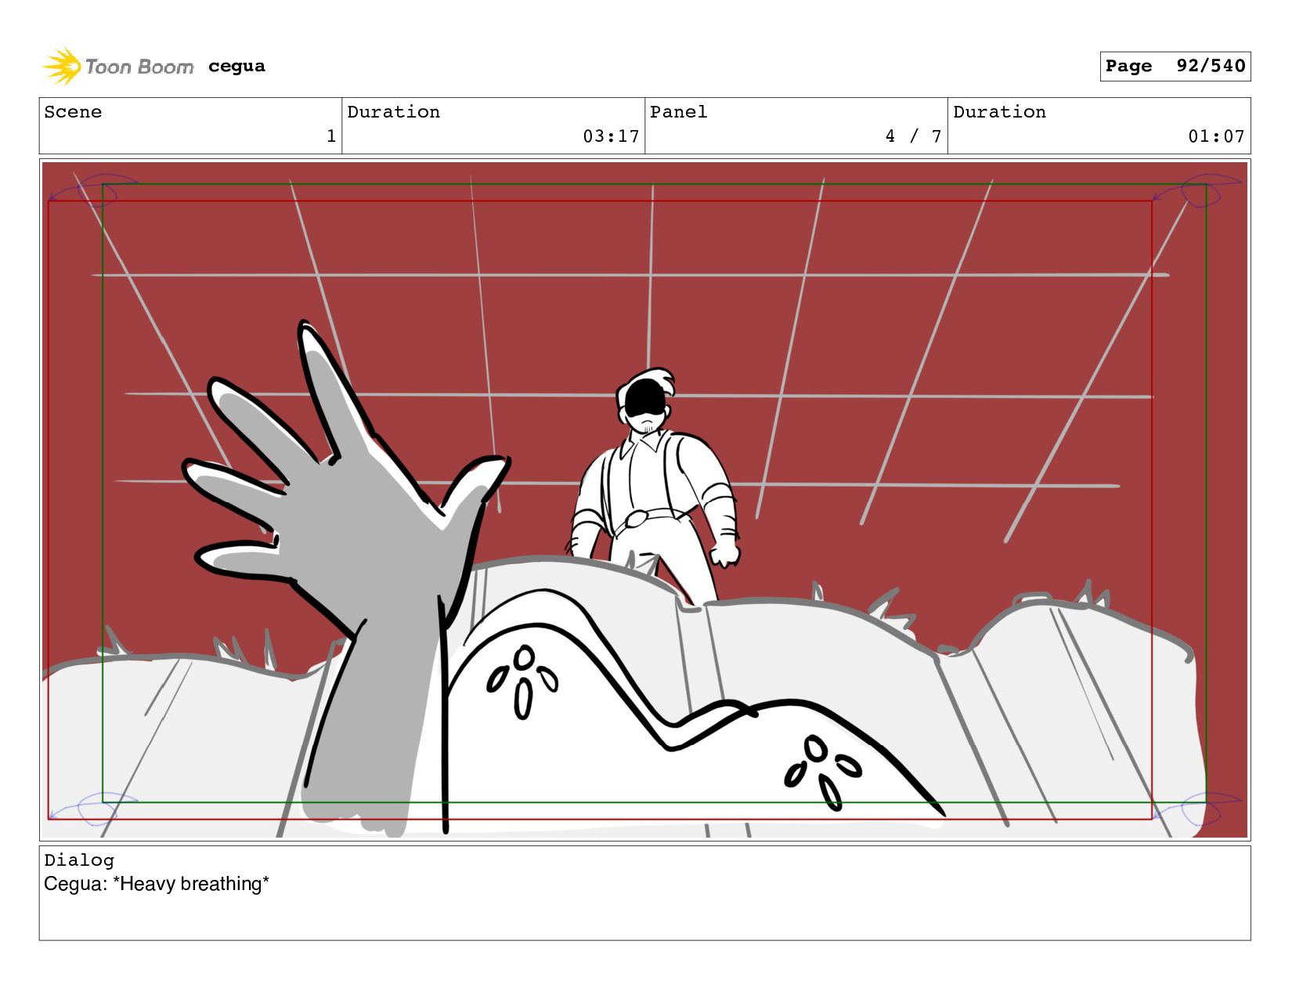Click the scene duration '03:17'

tap(611, 136)
